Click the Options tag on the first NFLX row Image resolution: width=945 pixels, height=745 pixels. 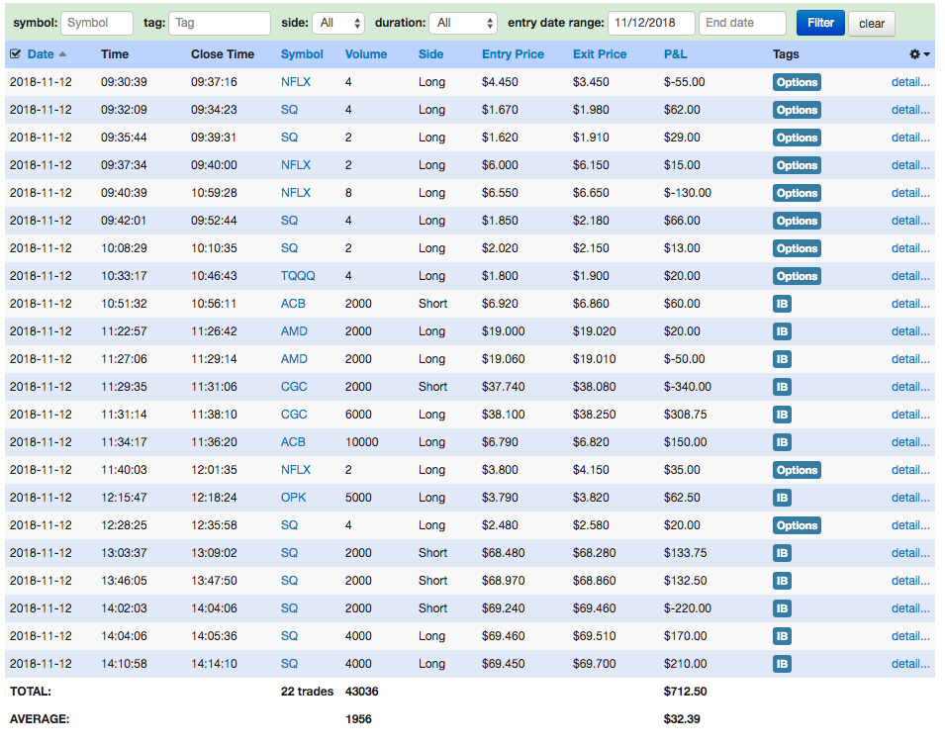(x=797, y=82)
